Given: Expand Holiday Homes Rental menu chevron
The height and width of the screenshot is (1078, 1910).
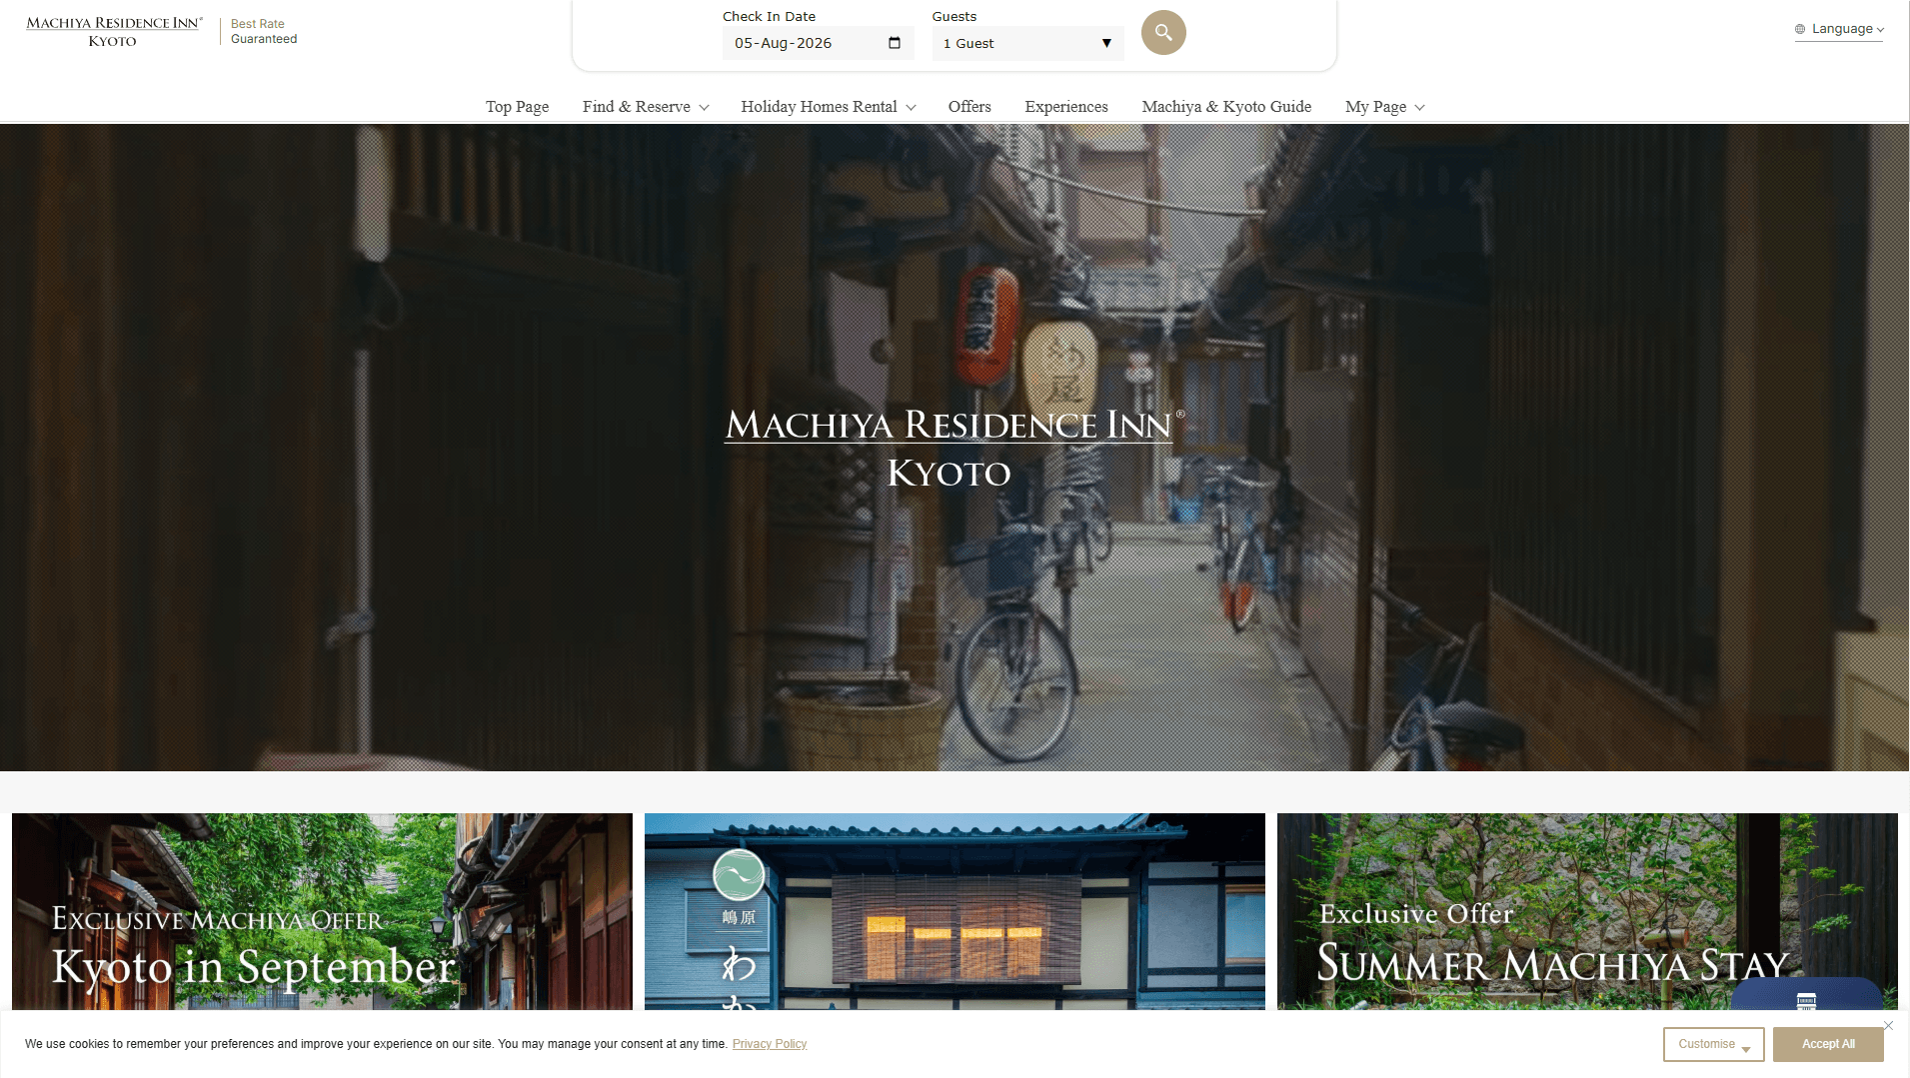Looking at the screenshot, I should click(x=911, y=108).
